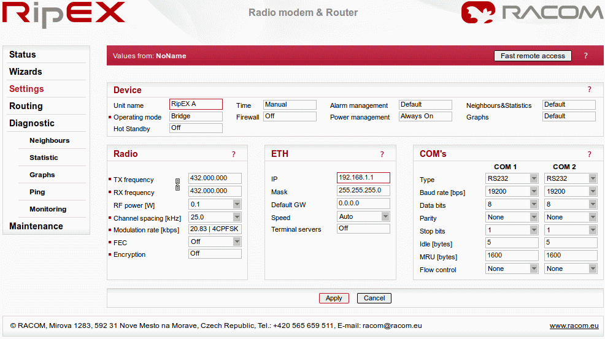Click the COM 1 MRU bytes field
Viewport: 605px width, 339px height.
coord(512,255)
